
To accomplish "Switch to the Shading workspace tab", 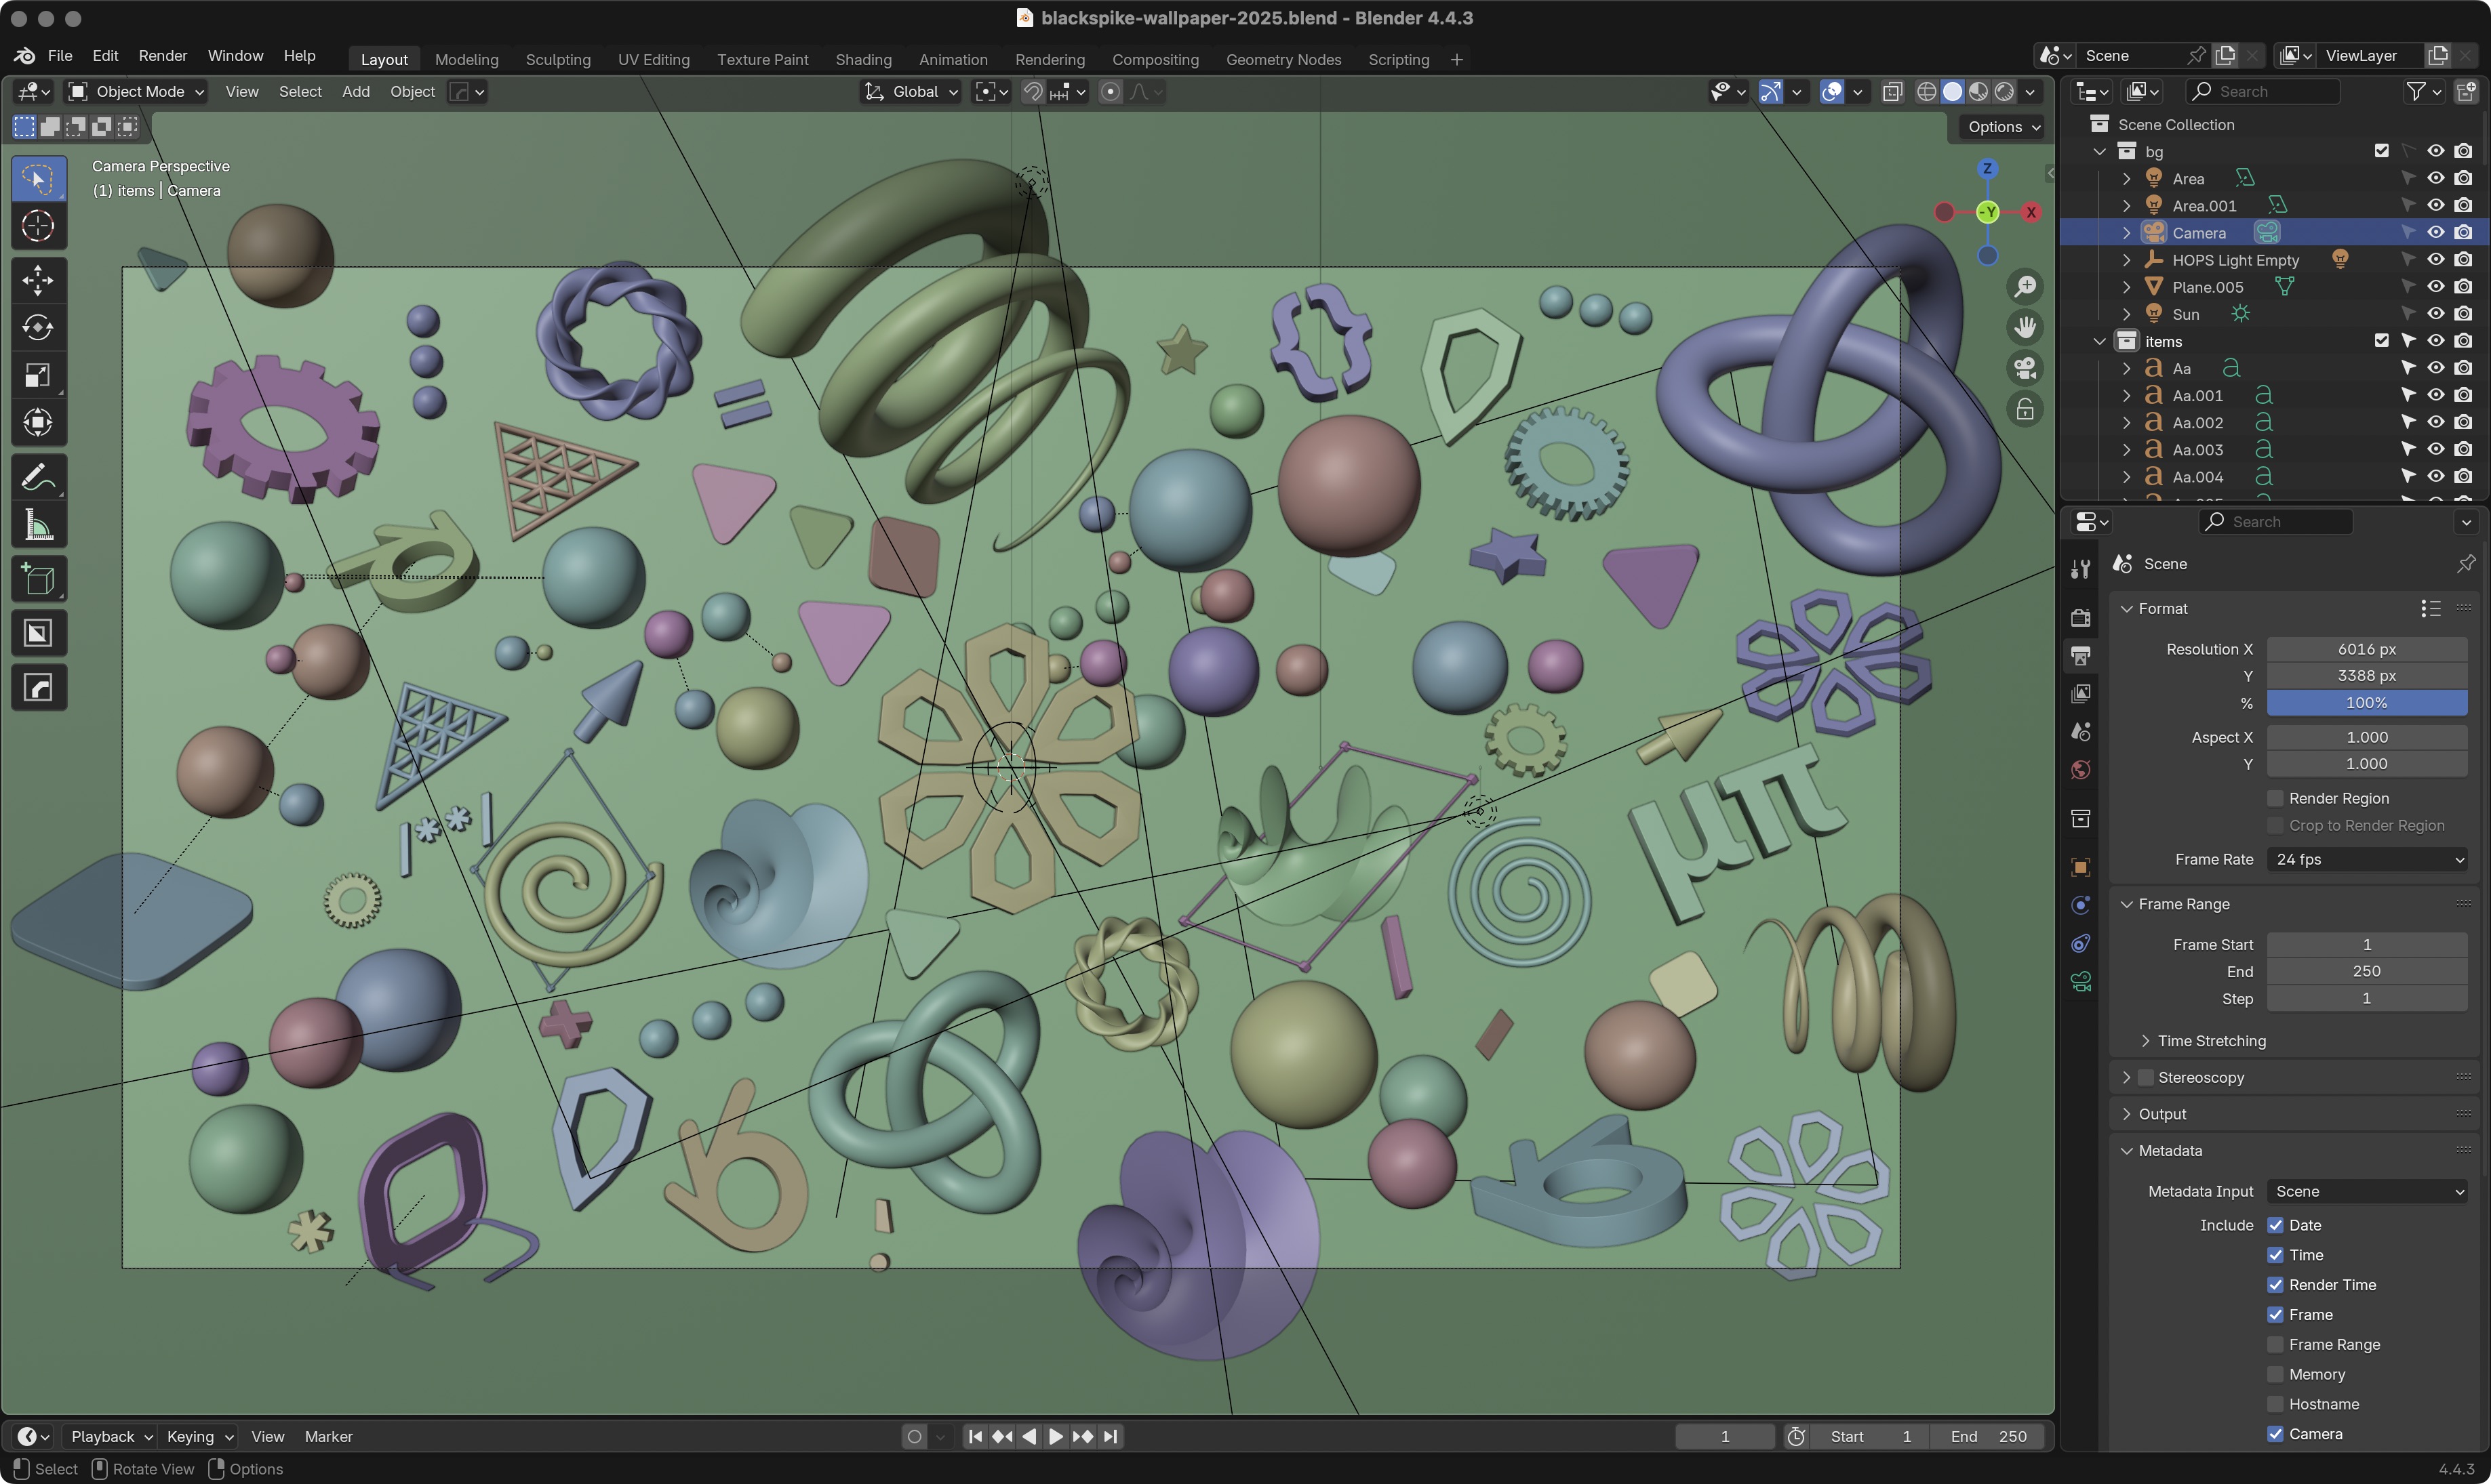I will (x=862, y=59).
